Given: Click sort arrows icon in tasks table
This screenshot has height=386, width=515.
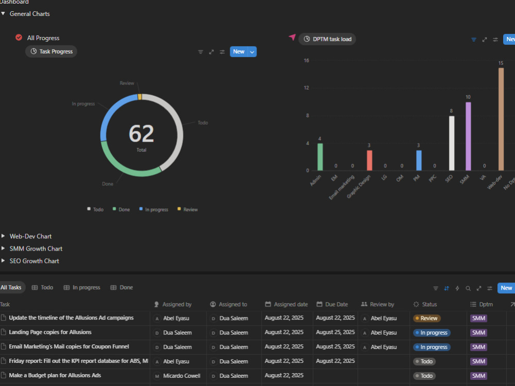Looking at the screenshot, I should (x=447, y=288).
